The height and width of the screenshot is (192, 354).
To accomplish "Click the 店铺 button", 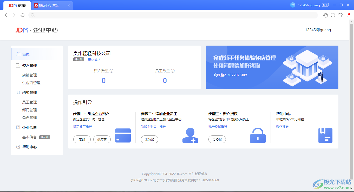I will point(82,139).
